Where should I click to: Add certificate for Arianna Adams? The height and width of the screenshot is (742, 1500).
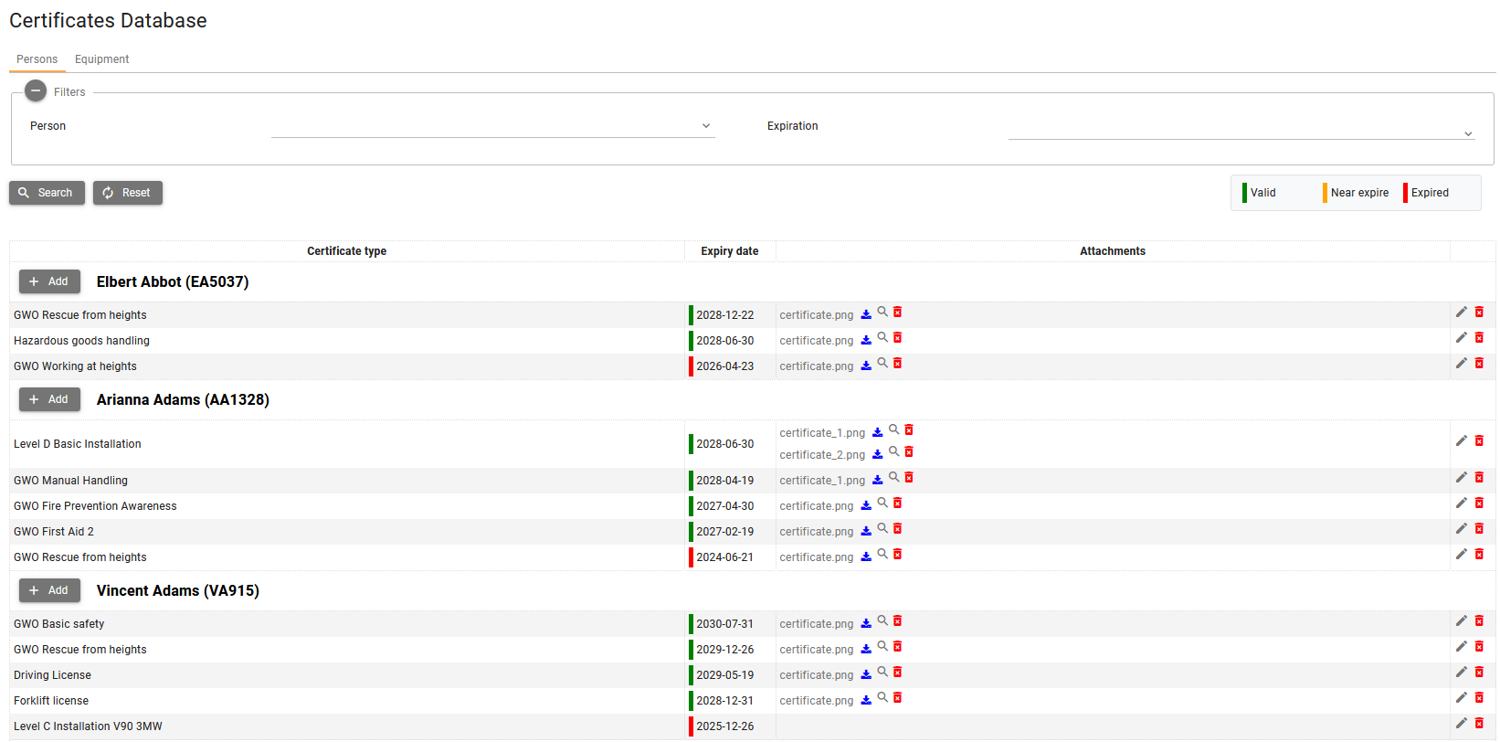[x=49, y=399]
